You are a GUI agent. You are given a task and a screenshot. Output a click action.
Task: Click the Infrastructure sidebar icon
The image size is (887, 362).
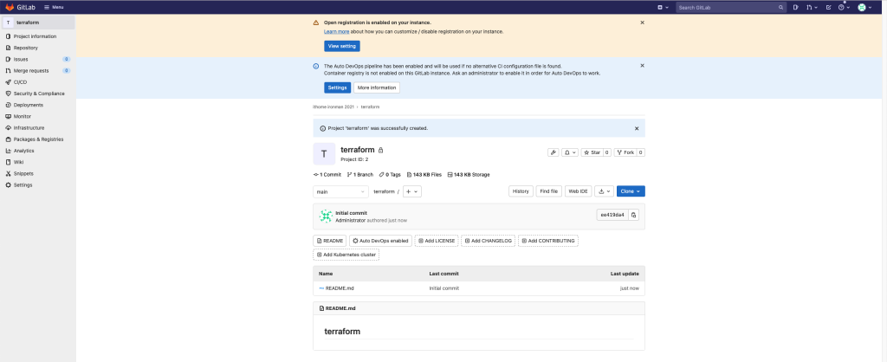click(8, 128)
